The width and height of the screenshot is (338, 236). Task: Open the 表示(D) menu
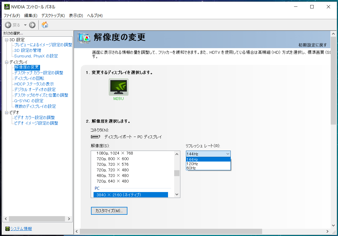coord(76,16)
